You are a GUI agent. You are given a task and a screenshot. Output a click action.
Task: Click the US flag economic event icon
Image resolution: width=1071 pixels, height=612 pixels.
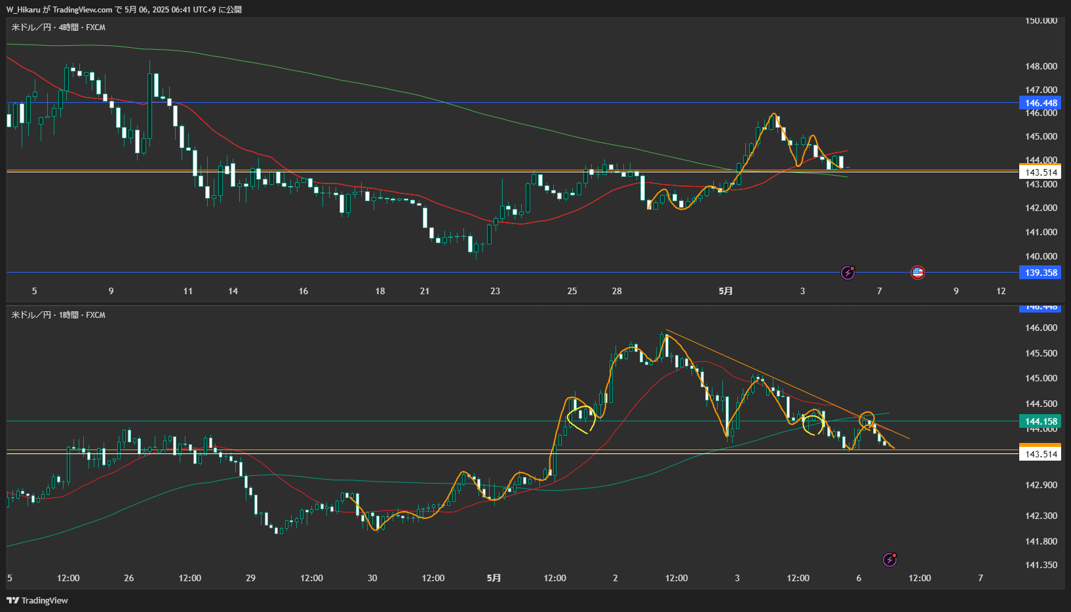pyautogui.click(x=918, y=273)
